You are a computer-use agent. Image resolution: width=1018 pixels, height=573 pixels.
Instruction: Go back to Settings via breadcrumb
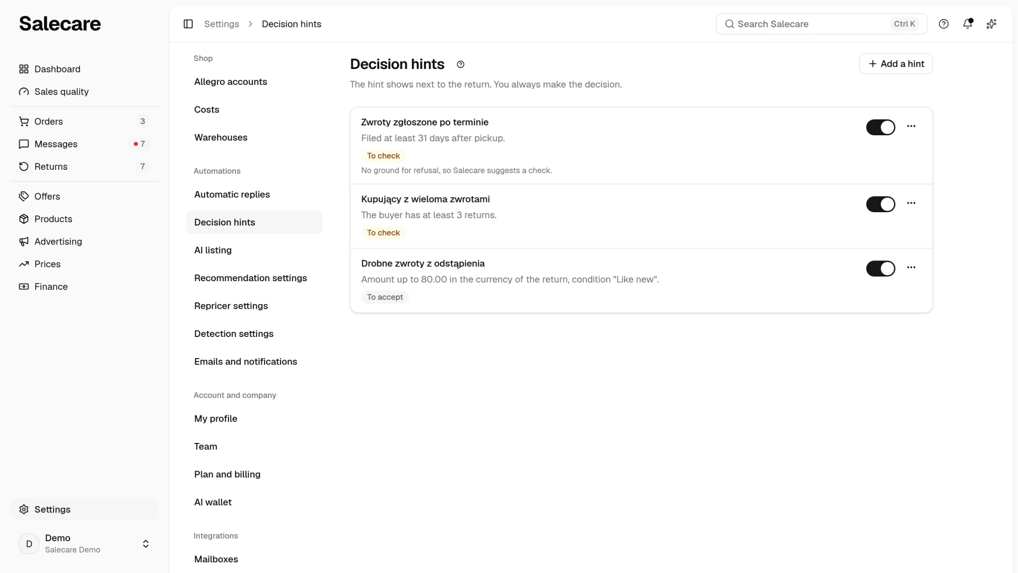pos(222,24)
